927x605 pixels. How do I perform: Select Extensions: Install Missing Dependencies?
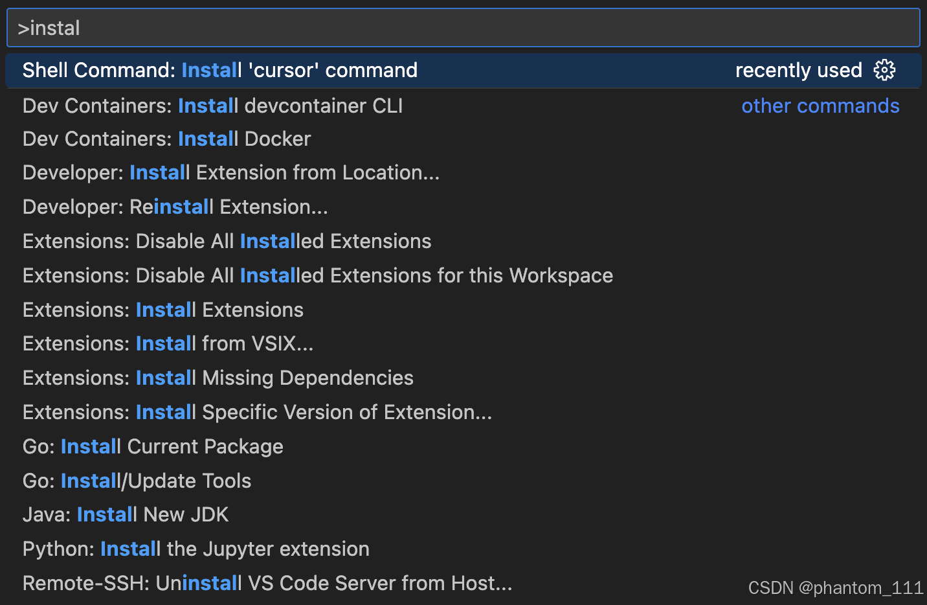click(x=463, y=378)
